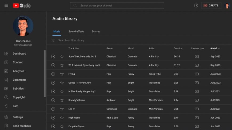Switch to the Sound effects tab
Viewport: 232px width, 130px height.
point(76,32)
